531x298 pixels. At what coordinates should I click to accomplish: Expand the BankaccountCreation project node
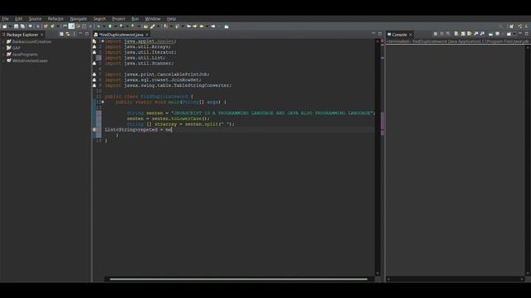(x=3, y=41)
